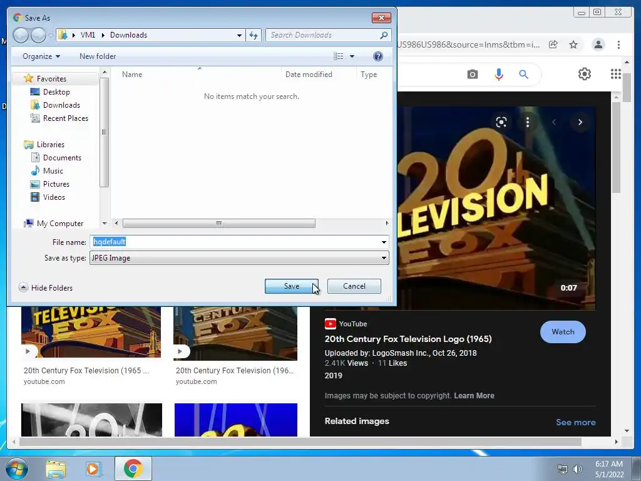This screenshot has width=641, height=481.
Task: Click the Google Lens icon on preview
Action: [501, 122]
